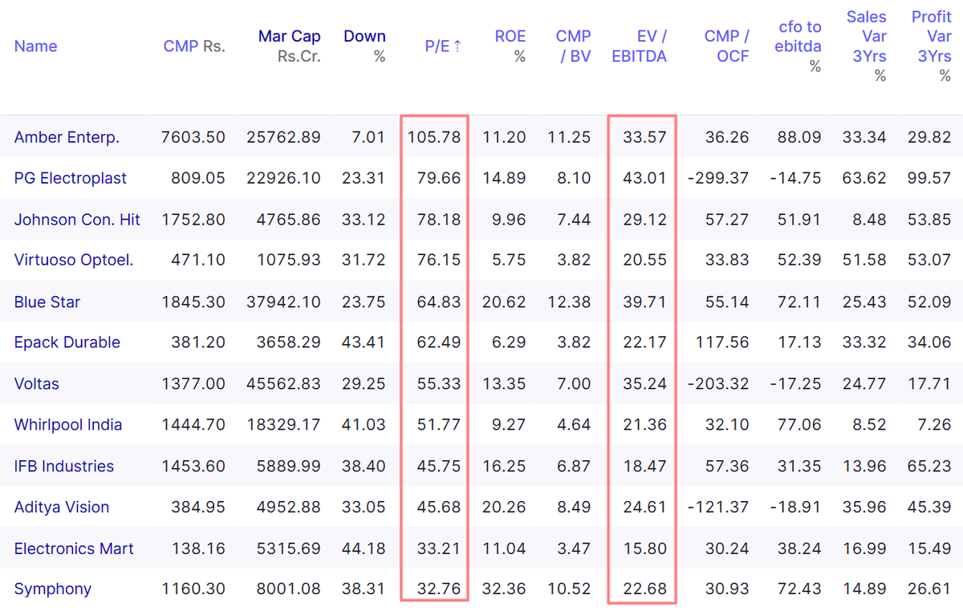Sort by EV / EBITDA column header

640,47
